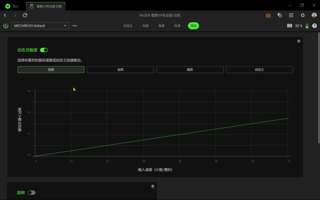This screenshot has width=320, height=200.
Task: Enable the 旋转 toggle switch
Action: pyautogui.click(x=31, y=193)
